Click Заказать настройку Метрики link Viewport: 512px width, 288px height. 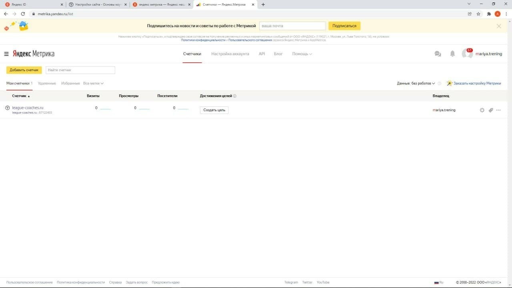(477, 84)
